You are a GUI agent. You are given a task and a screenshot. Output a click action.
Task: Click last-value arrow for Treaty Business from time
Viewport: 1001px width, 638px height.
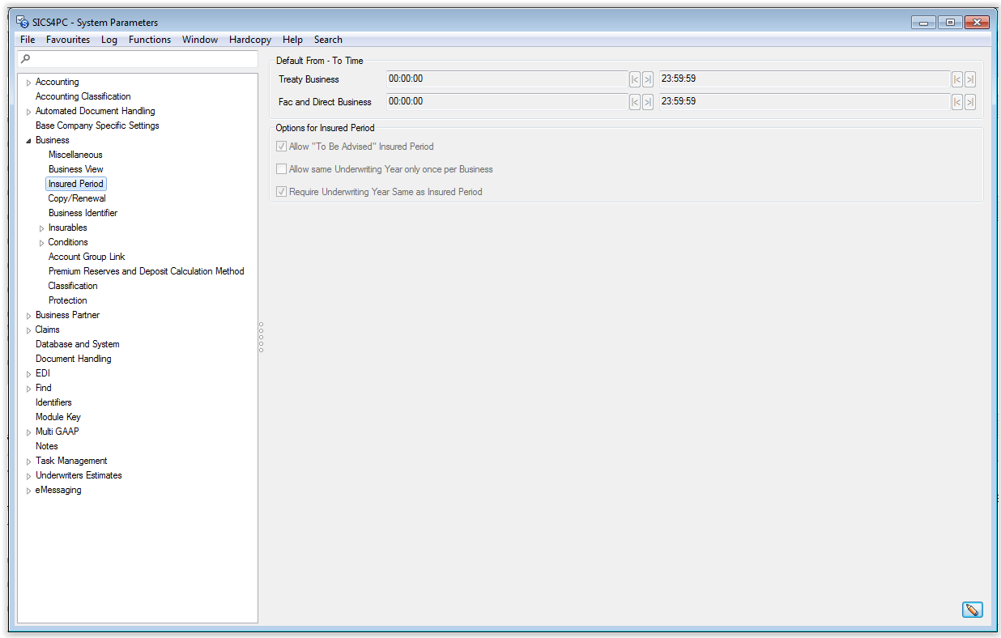click(x=648, y=79)
